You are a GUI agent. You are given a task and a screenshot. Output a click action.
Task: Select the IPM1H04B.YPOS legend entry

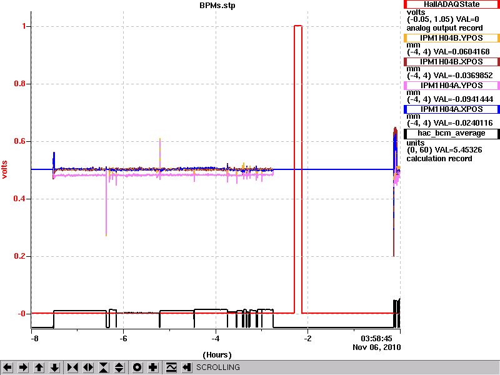[x=451, y=38]
